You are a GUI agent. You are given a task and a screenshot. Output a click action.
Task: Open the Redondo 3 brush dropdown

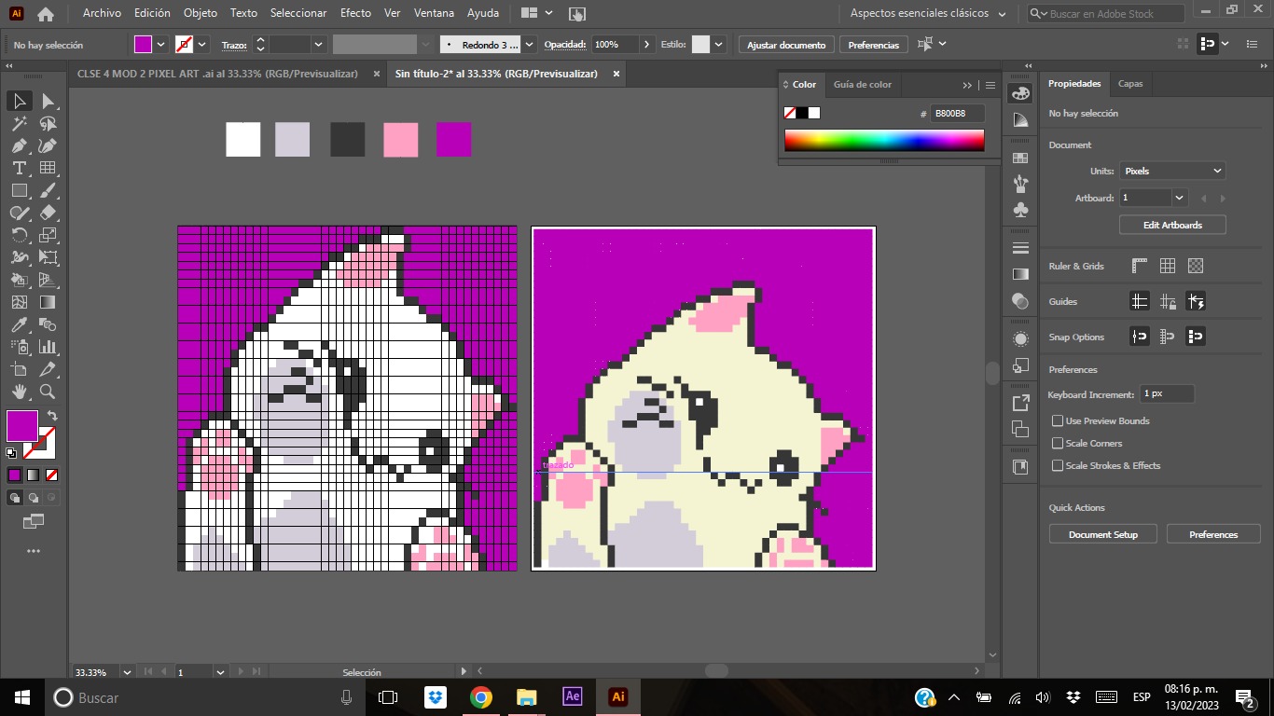coord(530,45)
